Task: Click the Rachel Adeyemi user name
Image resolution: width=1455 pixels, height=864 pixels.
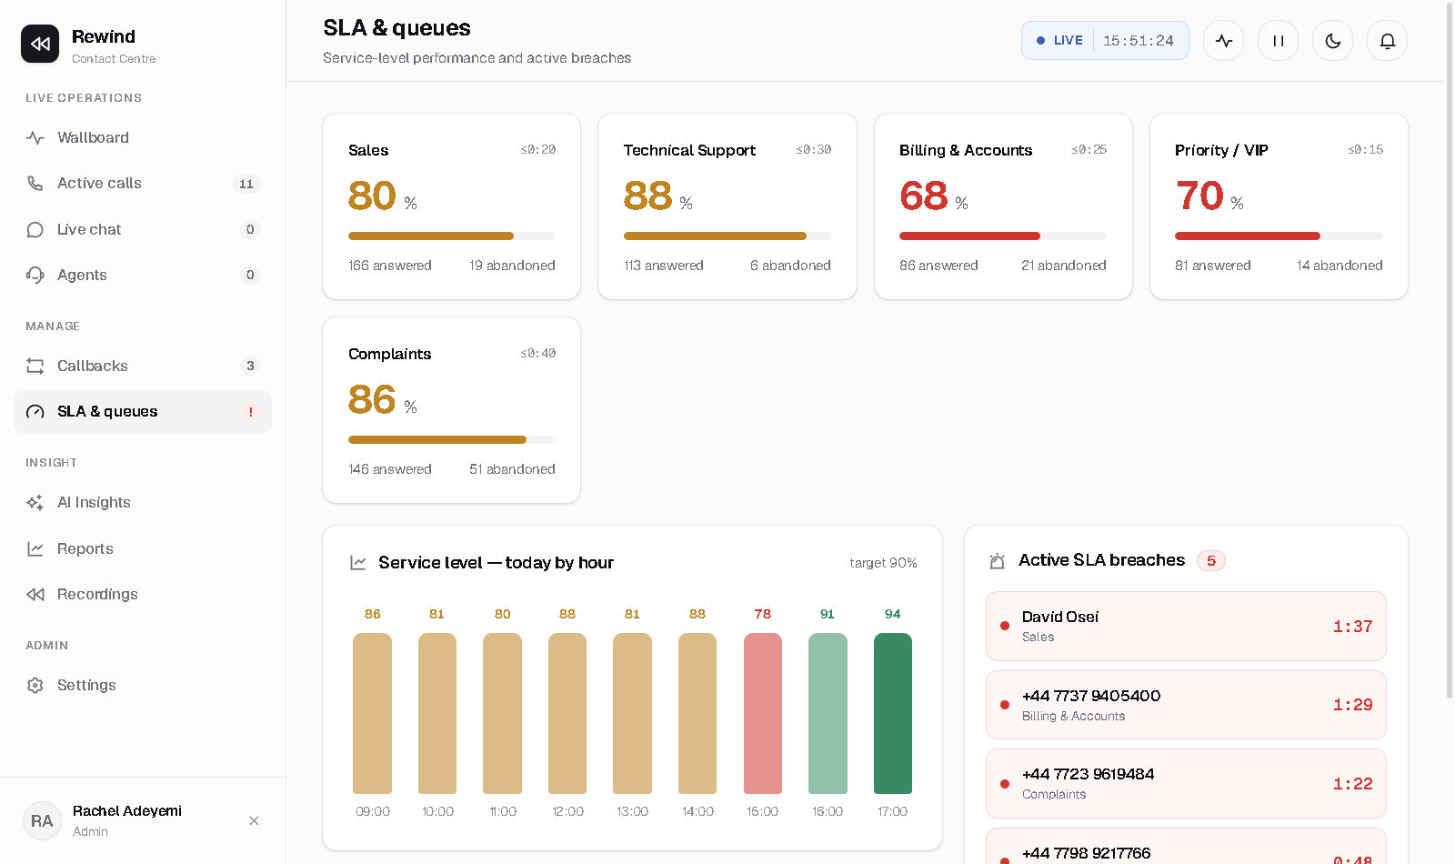Action: 127,811
